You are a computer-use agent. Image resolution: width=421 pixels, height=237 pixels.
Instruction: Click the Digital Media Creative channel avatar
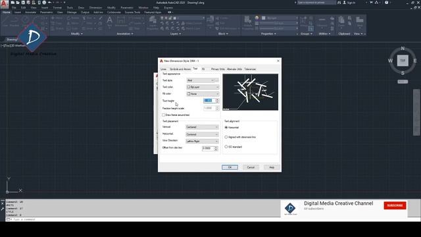(291, 208)
